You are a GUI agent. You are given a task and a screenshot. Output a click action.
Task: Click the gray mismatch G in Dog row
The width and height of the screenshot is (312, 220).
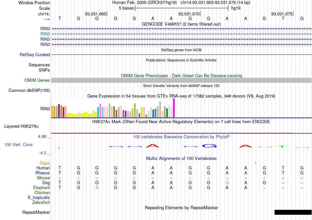click(227, 183)
